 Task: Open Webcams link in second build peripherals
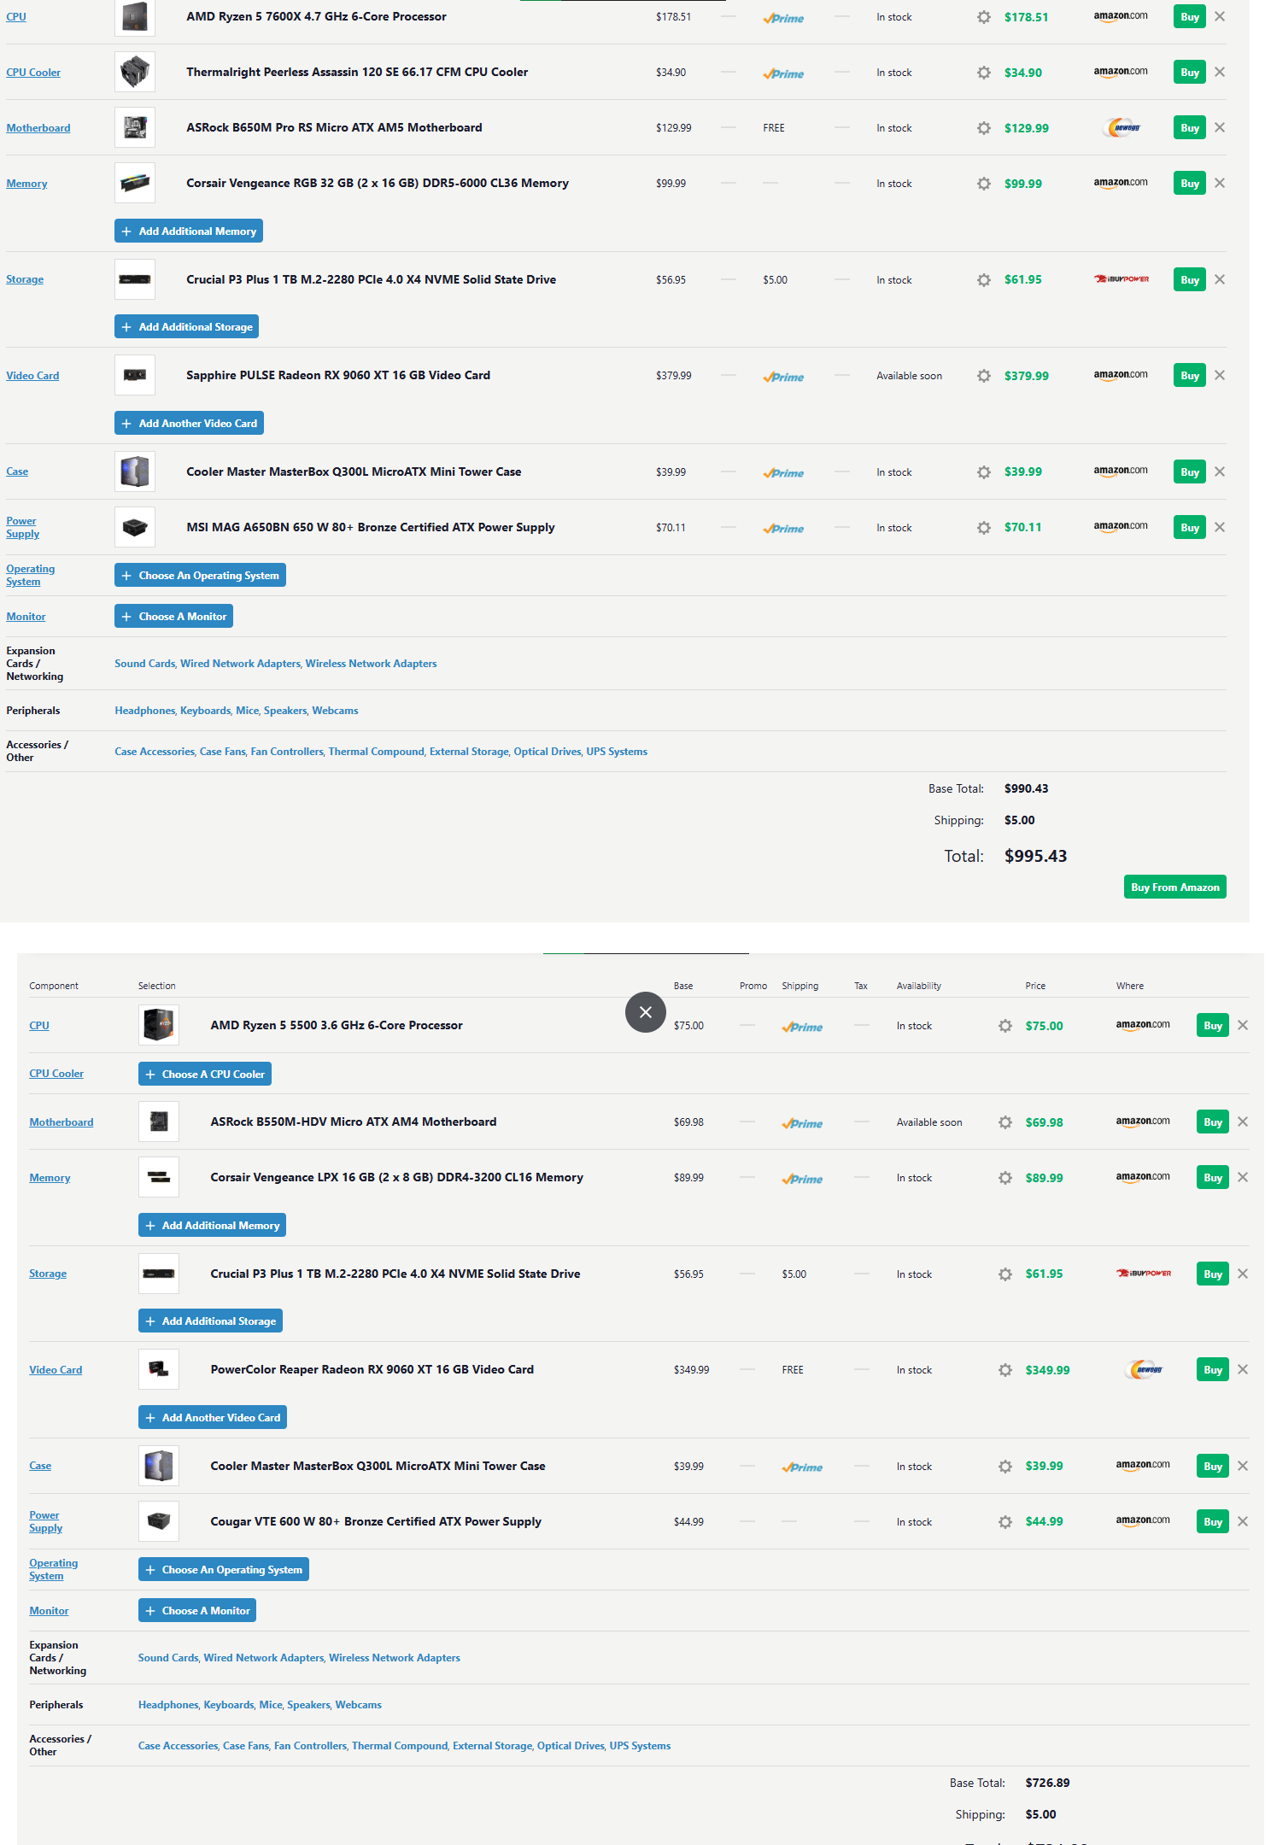click(x=359, y=1705)
